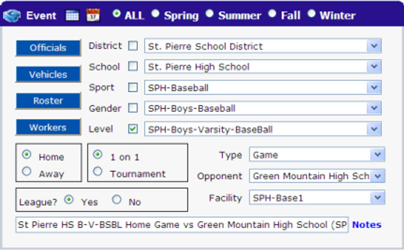Choose the Away radio option
404x250 pixels.
click(x=27, y=172)
